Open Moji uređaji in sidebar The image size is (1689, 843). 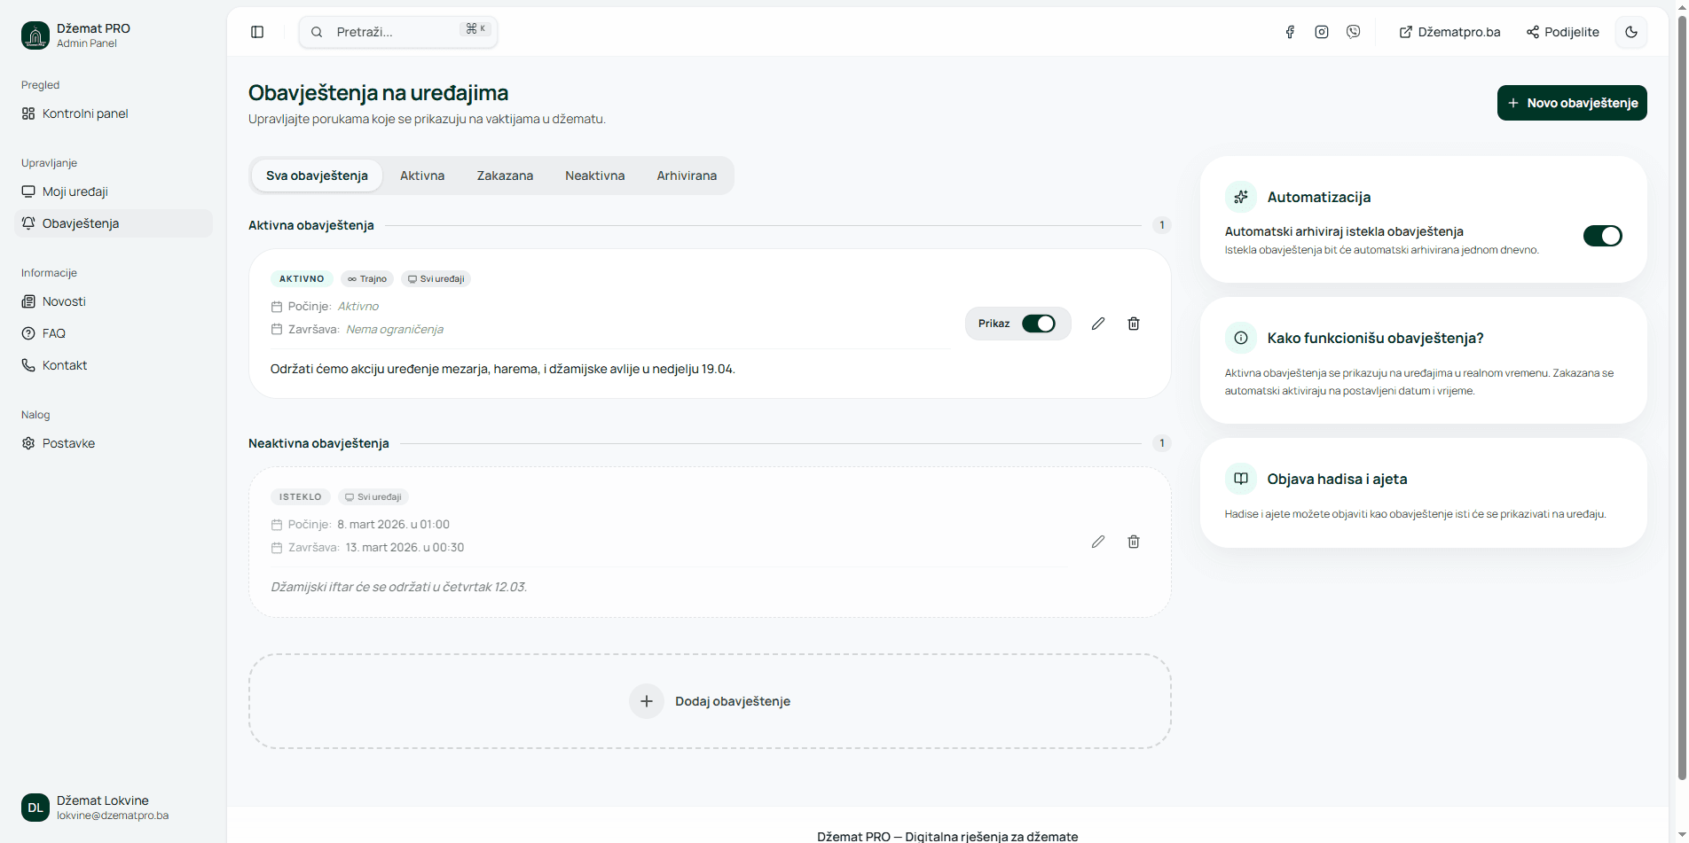pyautogui.click(x=75, y=191)
